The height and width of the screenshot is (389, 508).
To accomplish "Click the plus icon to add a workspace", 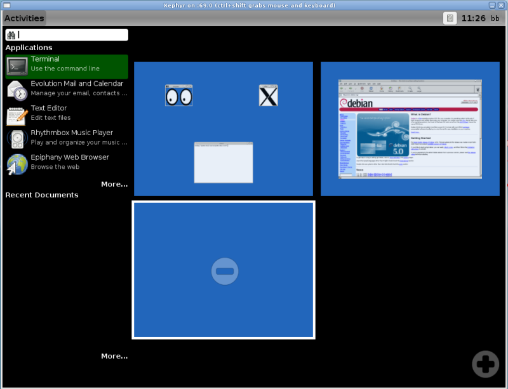I will 485,363.
